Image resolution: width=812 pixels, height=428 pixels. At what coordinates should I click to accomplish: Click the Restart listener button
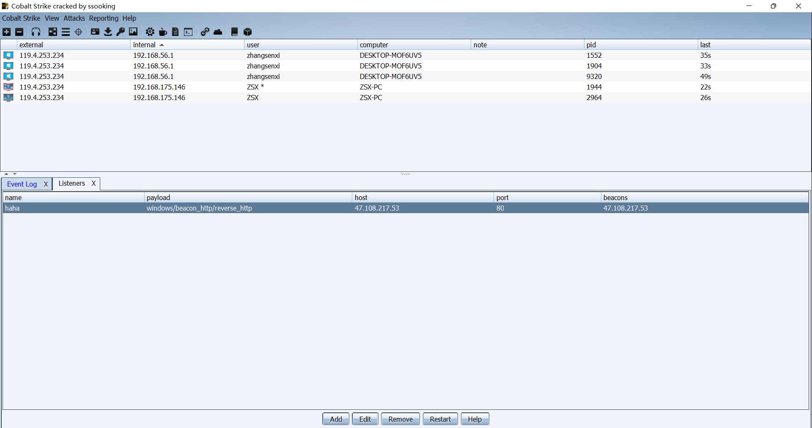coord(440,419)
